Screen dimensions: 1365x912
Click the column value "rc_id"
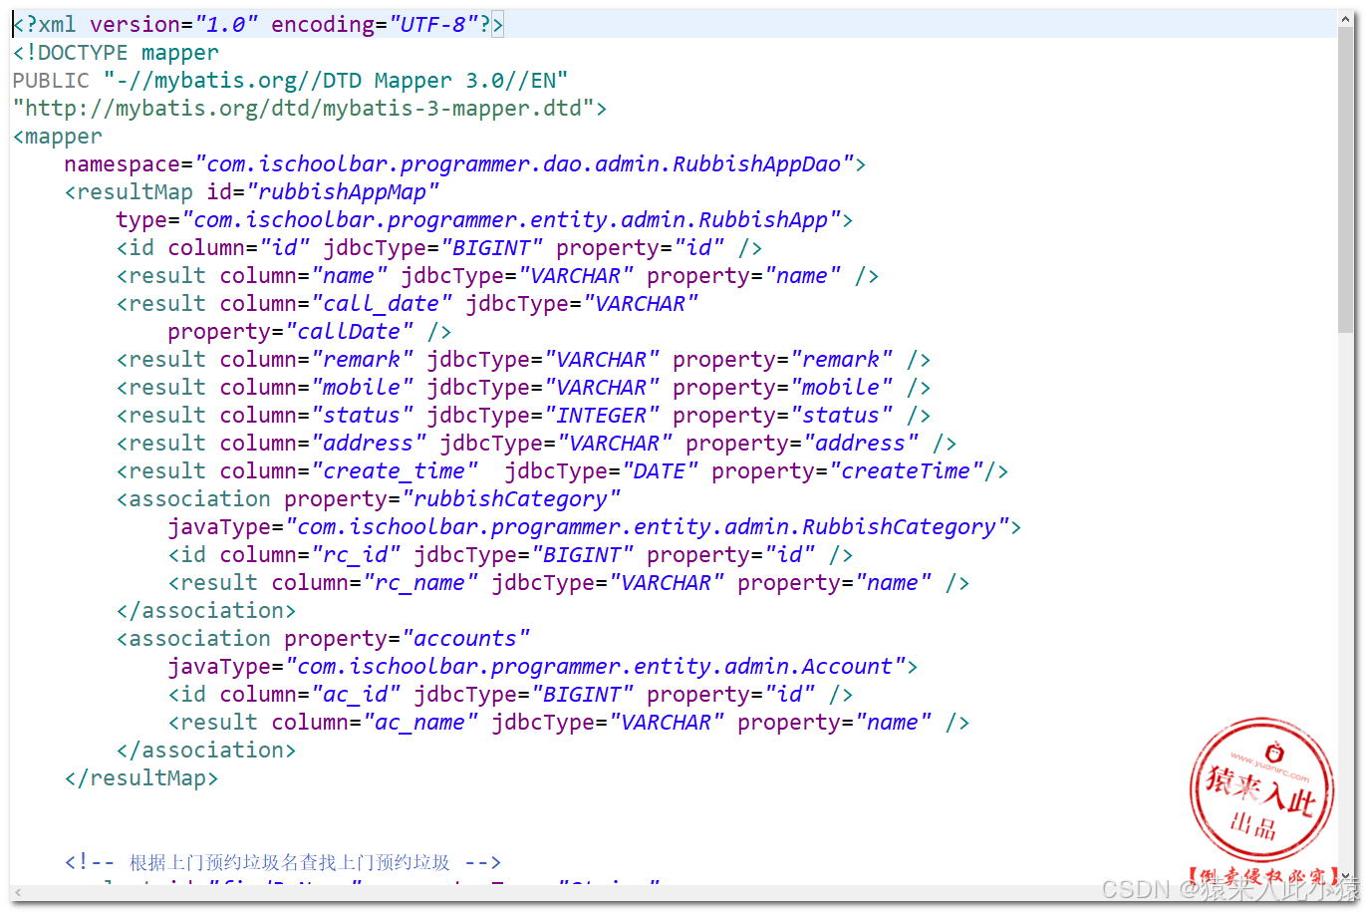click(x=356, y=554)
